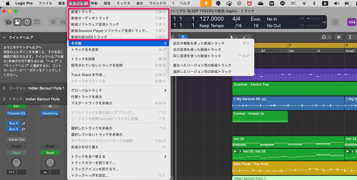Toggle waveform zoom button

coord(338,37)
